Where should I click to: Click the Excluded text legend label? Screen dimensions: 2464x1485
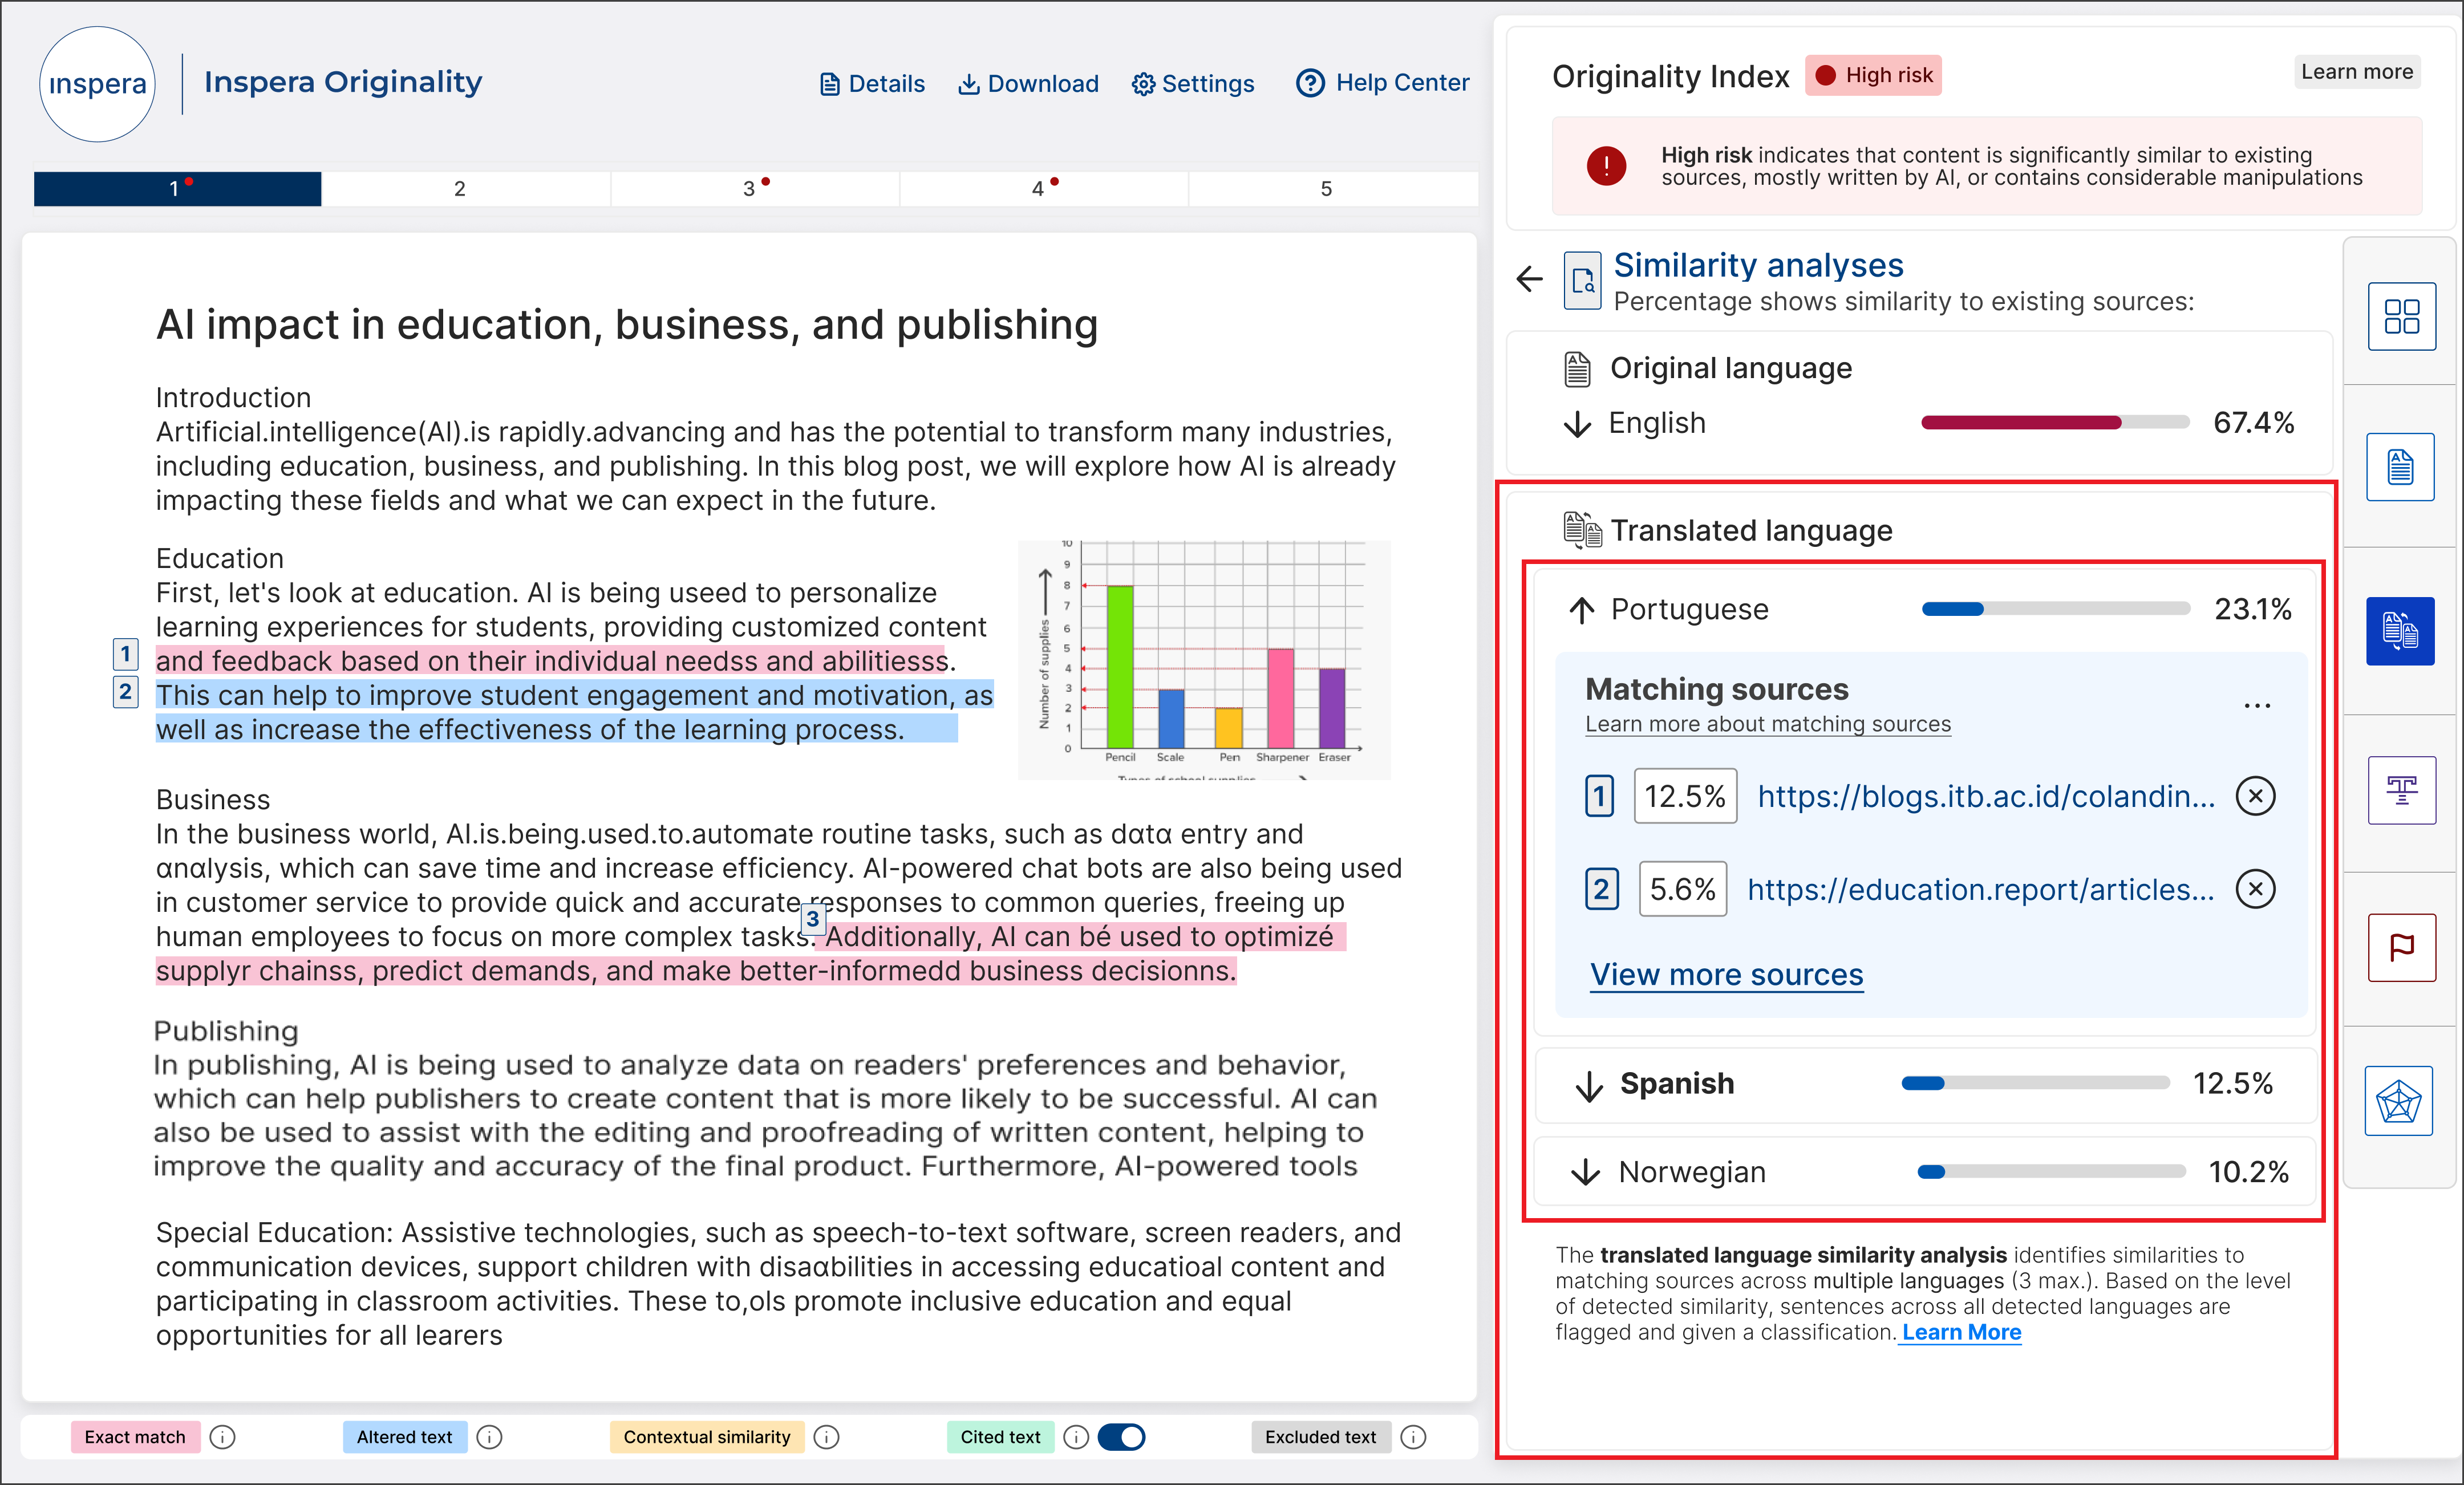(x=1320, y=1437)
